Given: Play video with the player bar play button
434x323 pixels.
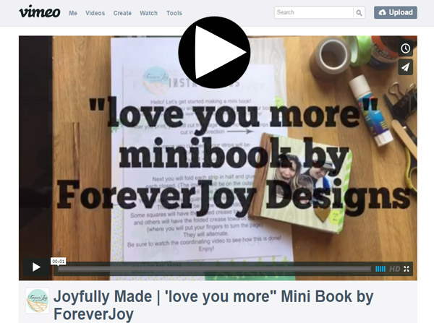Looking at the screenshot, I should pos(36,267).
